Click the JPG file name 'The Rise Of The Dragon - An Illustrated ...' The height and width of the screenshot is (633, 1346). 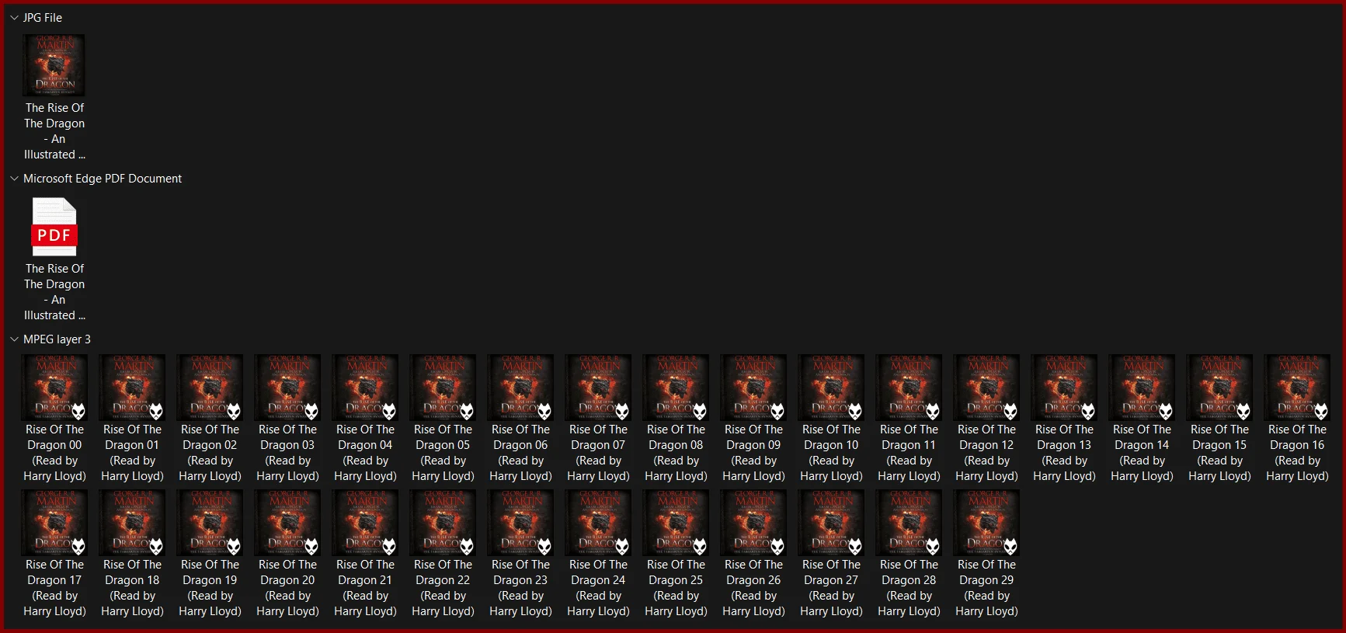(x=54, y=131)
